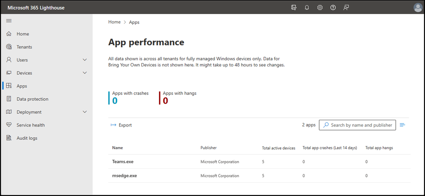Open the Teams.exe app row
Viewport: 425px width, 196px height.
260,162
